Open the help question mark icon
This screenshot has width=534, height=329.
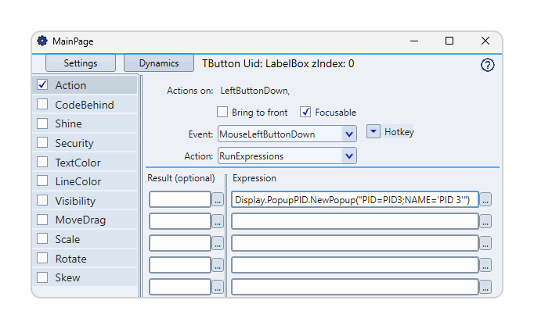point(487,65)
